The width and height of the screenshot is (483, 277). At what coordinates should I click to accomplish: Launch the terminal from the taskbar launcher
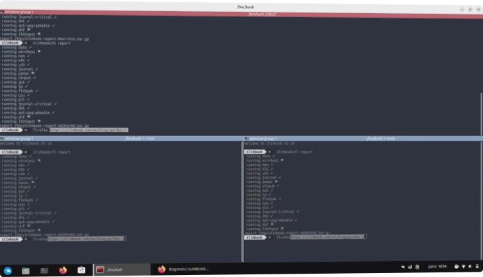[44, 270]
